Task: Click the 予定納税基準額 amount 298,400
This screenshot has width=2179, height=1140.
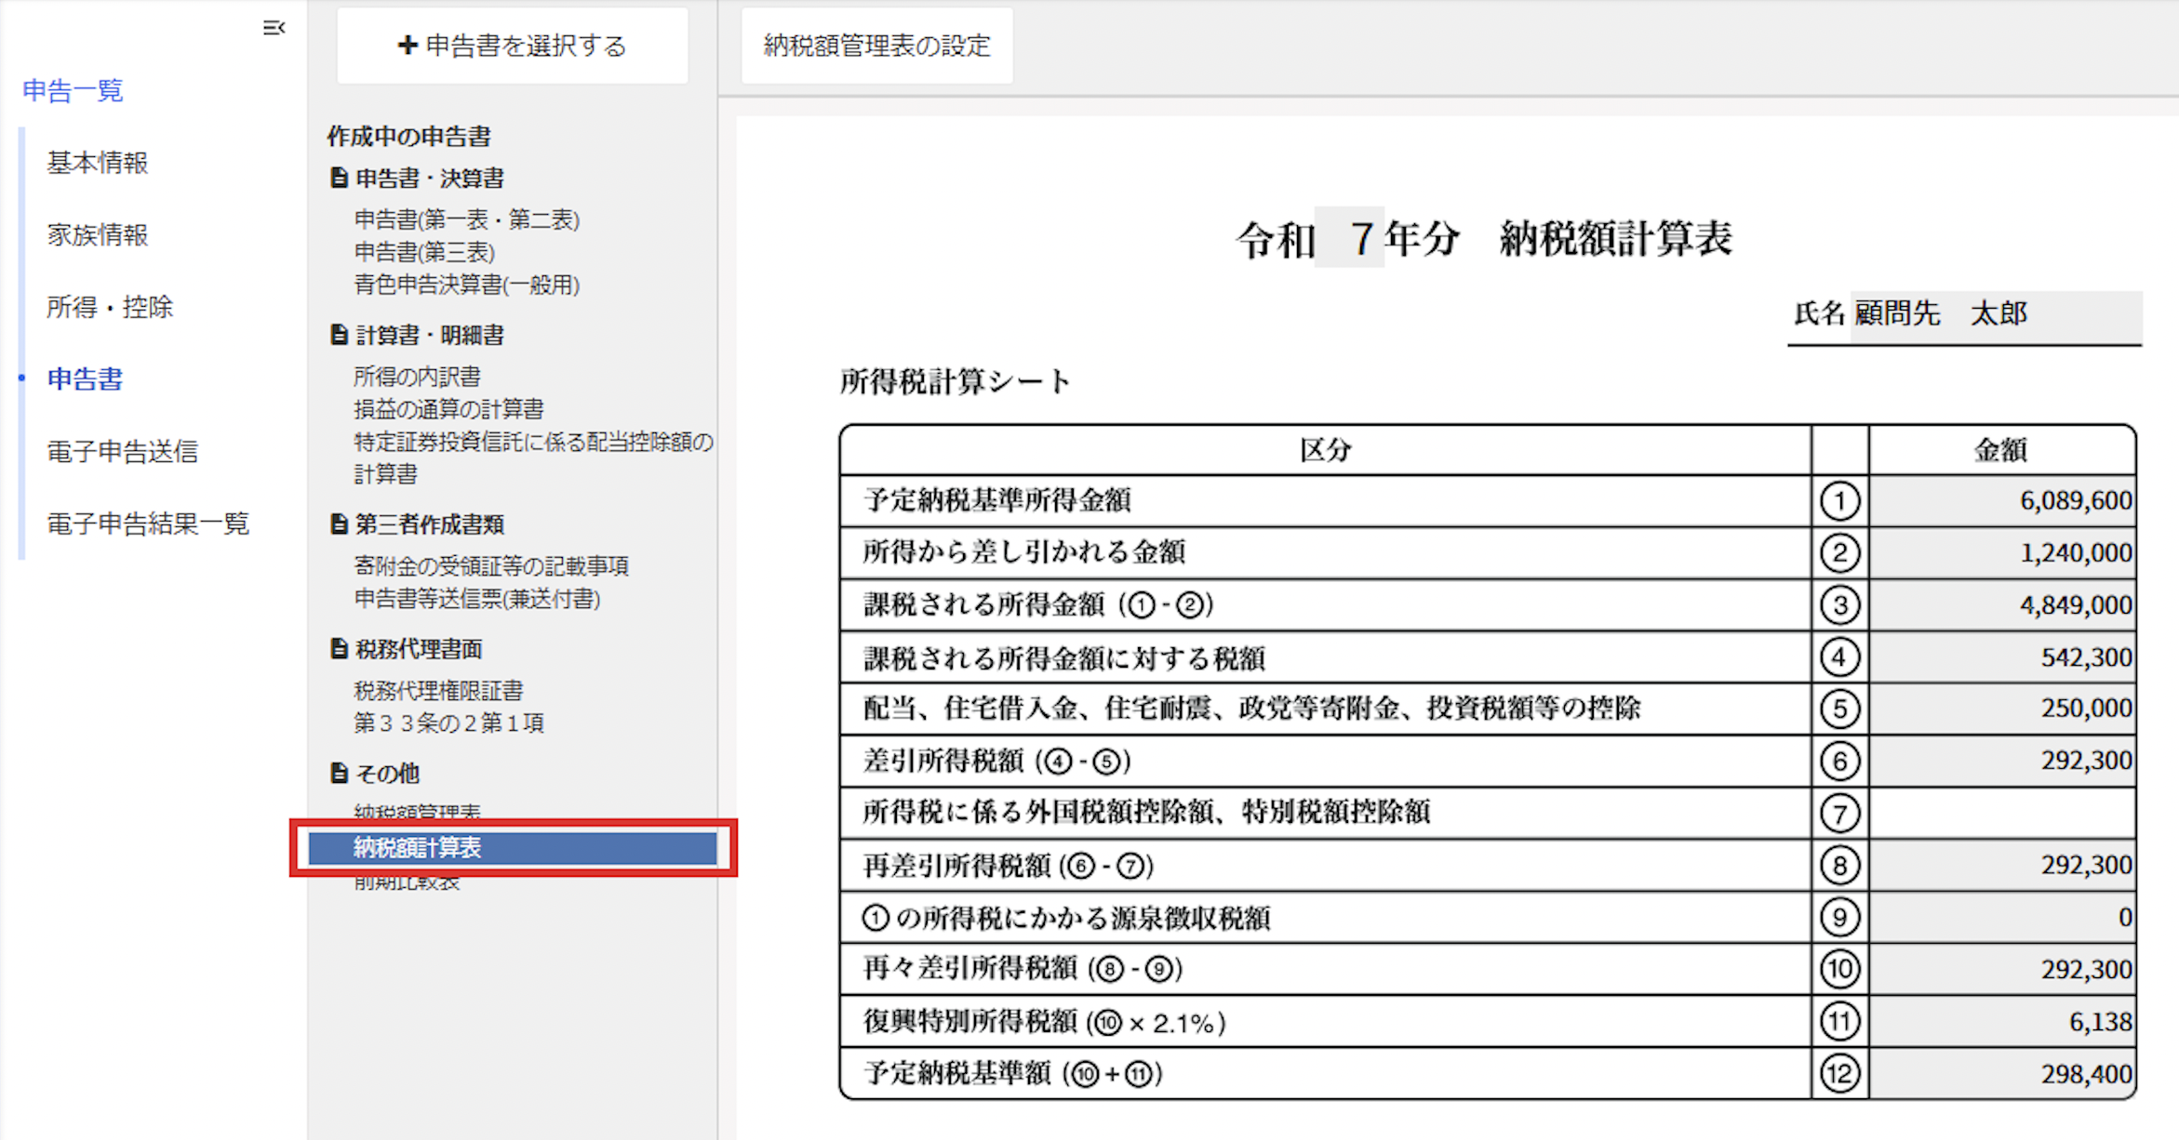Action: click(2002, 1074)
